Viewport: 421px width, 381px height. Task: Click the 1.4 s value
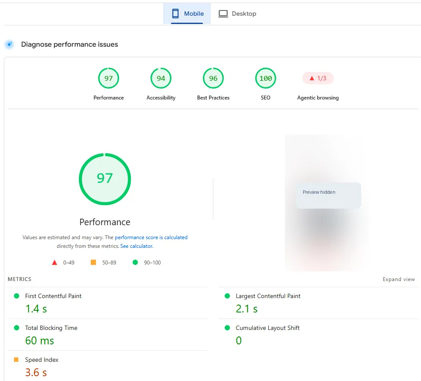(36, 309)
